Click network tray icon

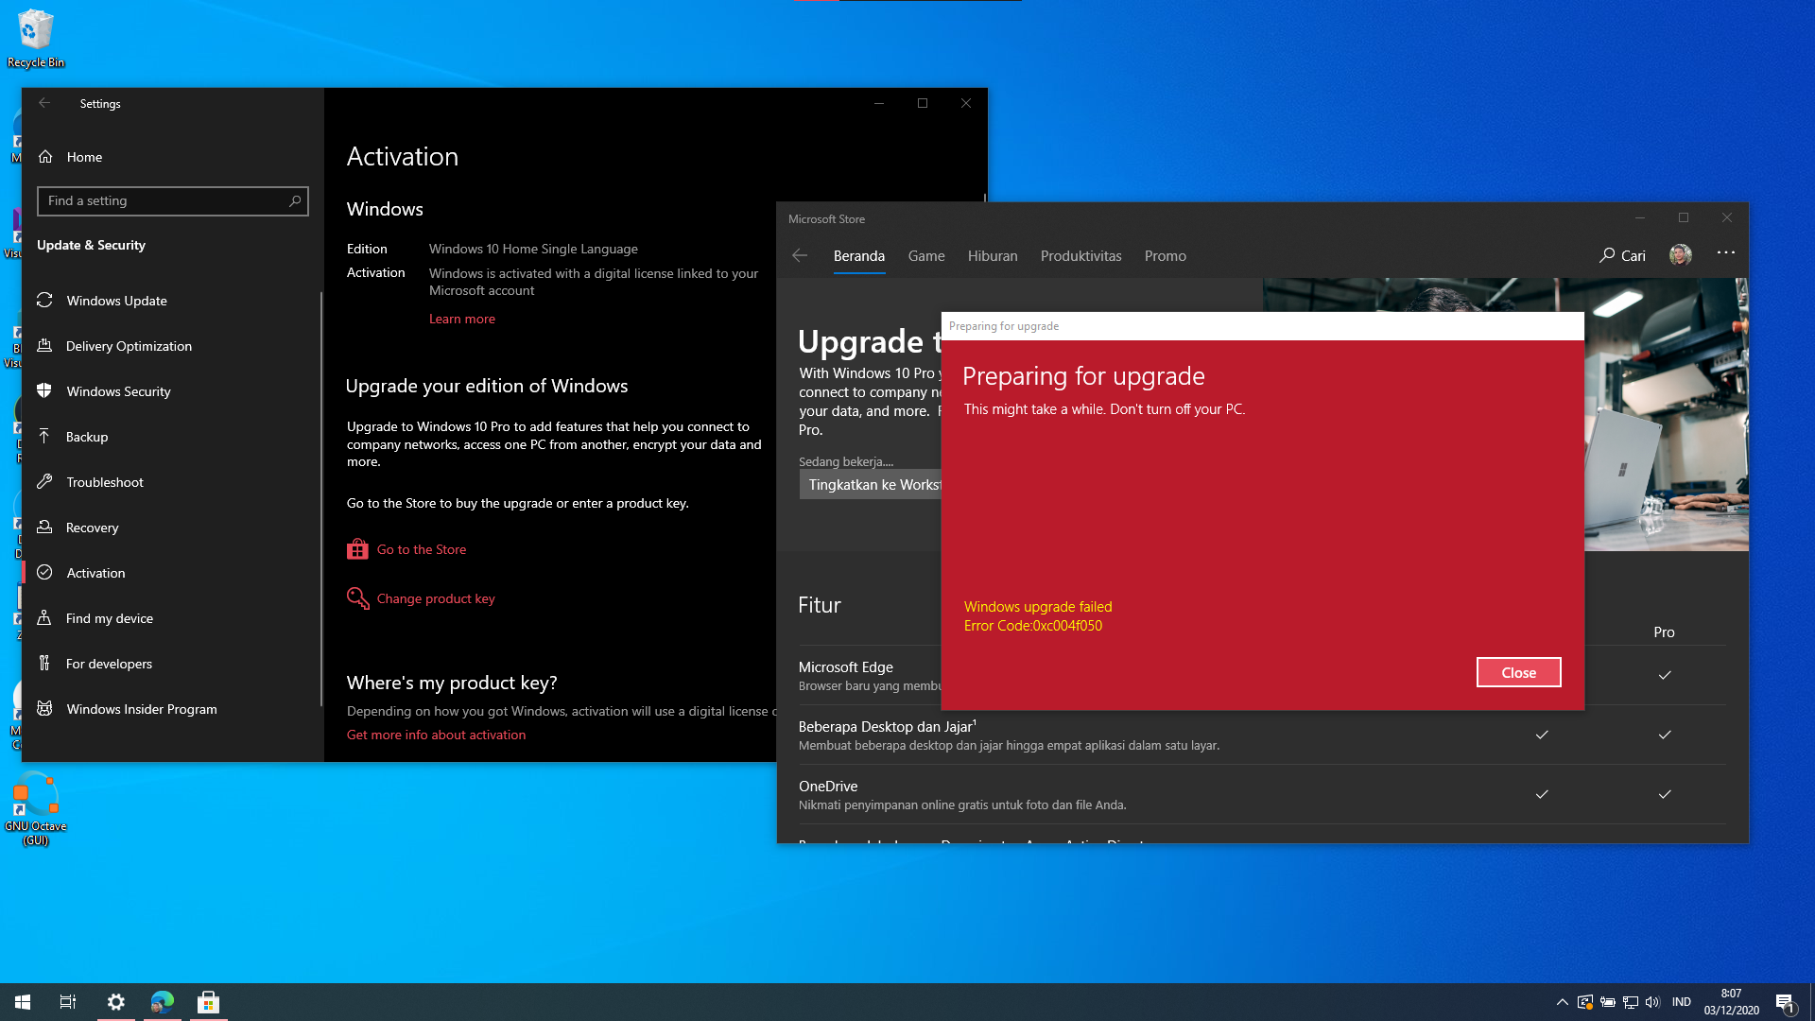click(1630, 1002)
